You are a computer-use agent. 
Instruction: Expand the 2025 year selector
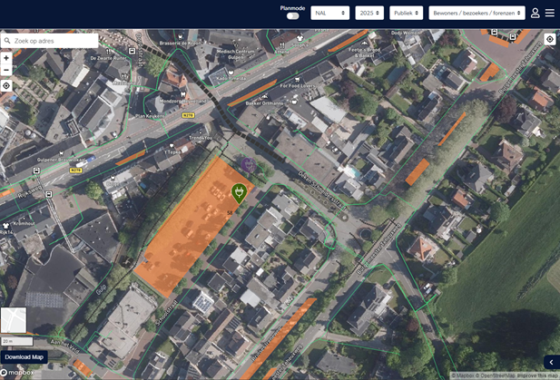369,13
